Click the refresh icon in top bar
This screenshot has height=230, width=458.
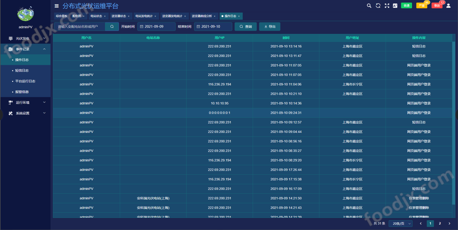pos(378,6)
